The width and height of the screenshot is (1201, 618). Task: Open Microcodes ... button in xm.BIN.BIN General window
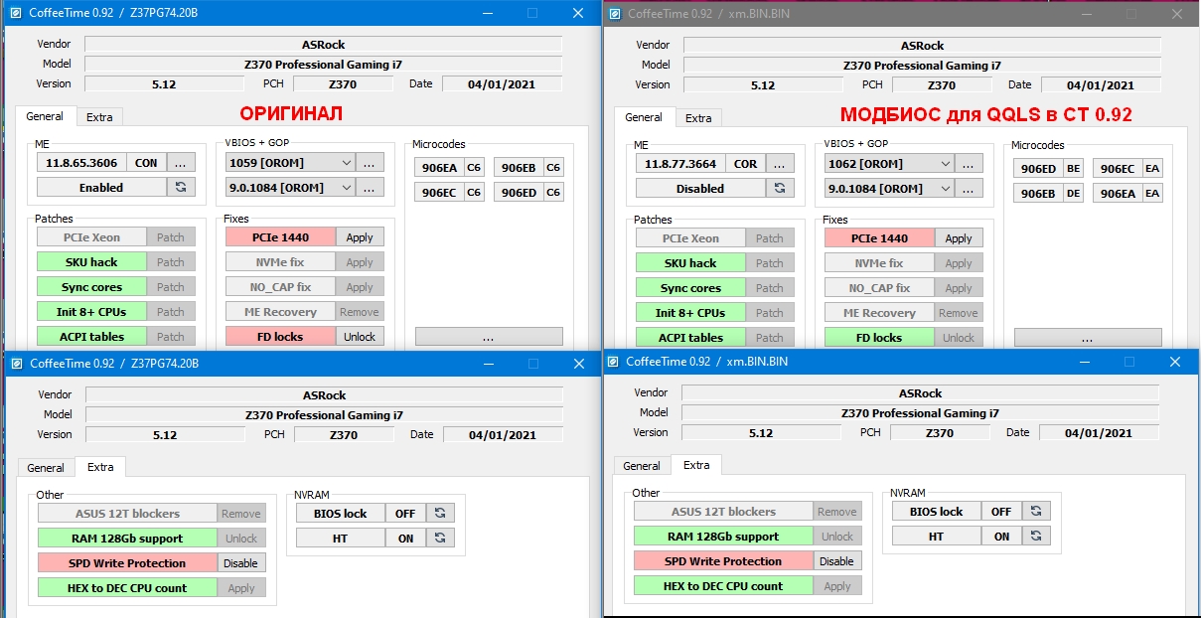click(x=1087, y=338)
